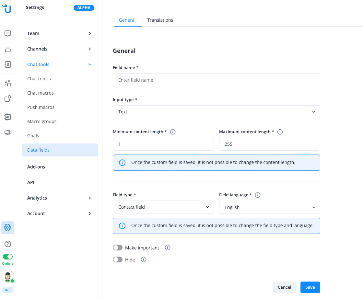Click info icon next to Field language
The image size is (363, 300).
pos(258,195)
